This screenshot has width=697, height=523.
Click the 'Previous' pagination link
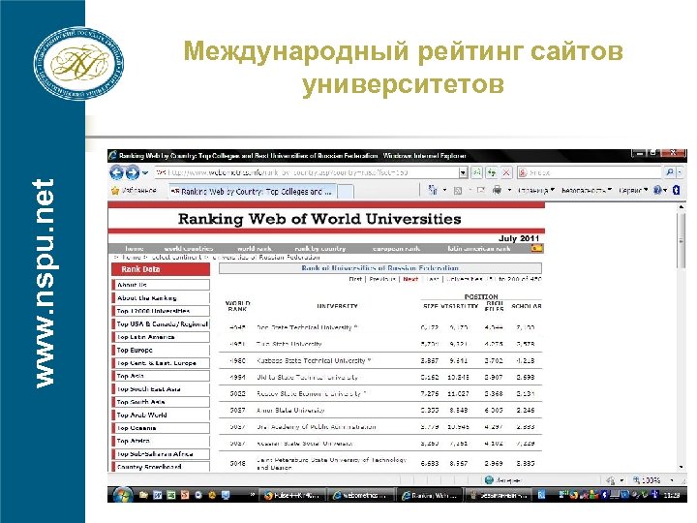[x=382, y=279]
